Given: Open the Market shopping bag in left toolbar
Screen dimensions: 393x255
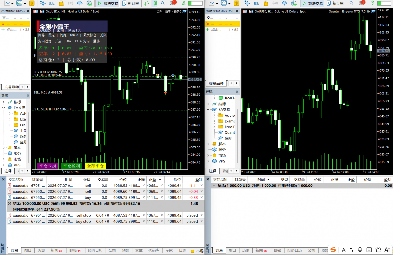Looking at the screenshot, I should 61,3.
